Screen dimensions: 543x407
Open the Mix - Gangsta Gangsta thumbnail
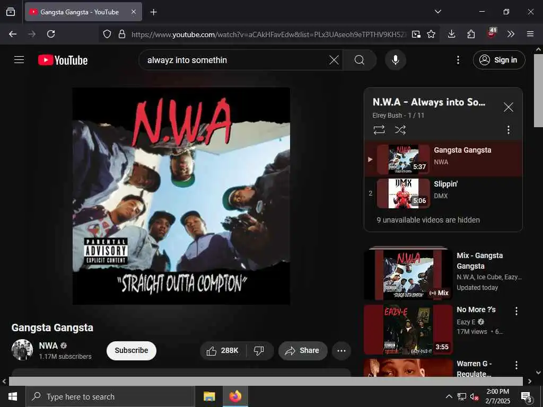[408, 274]
